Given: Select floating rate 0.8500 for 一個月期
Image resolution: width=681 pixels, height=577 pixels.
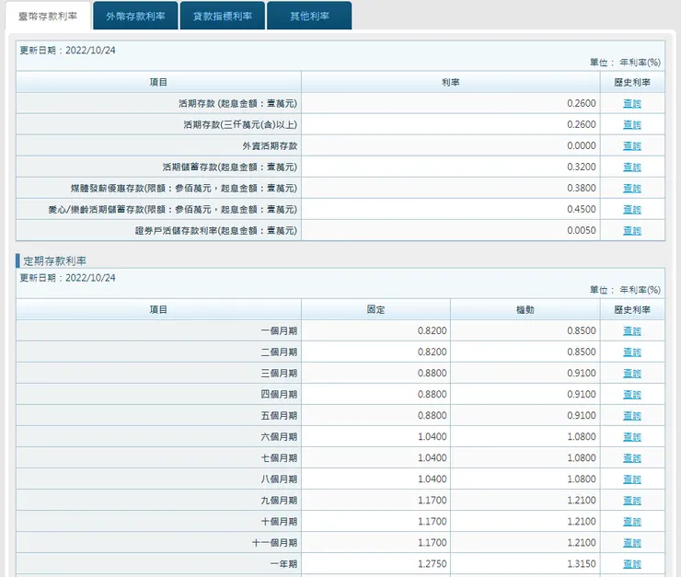Looking at the screenshot, I should (581, 330).
